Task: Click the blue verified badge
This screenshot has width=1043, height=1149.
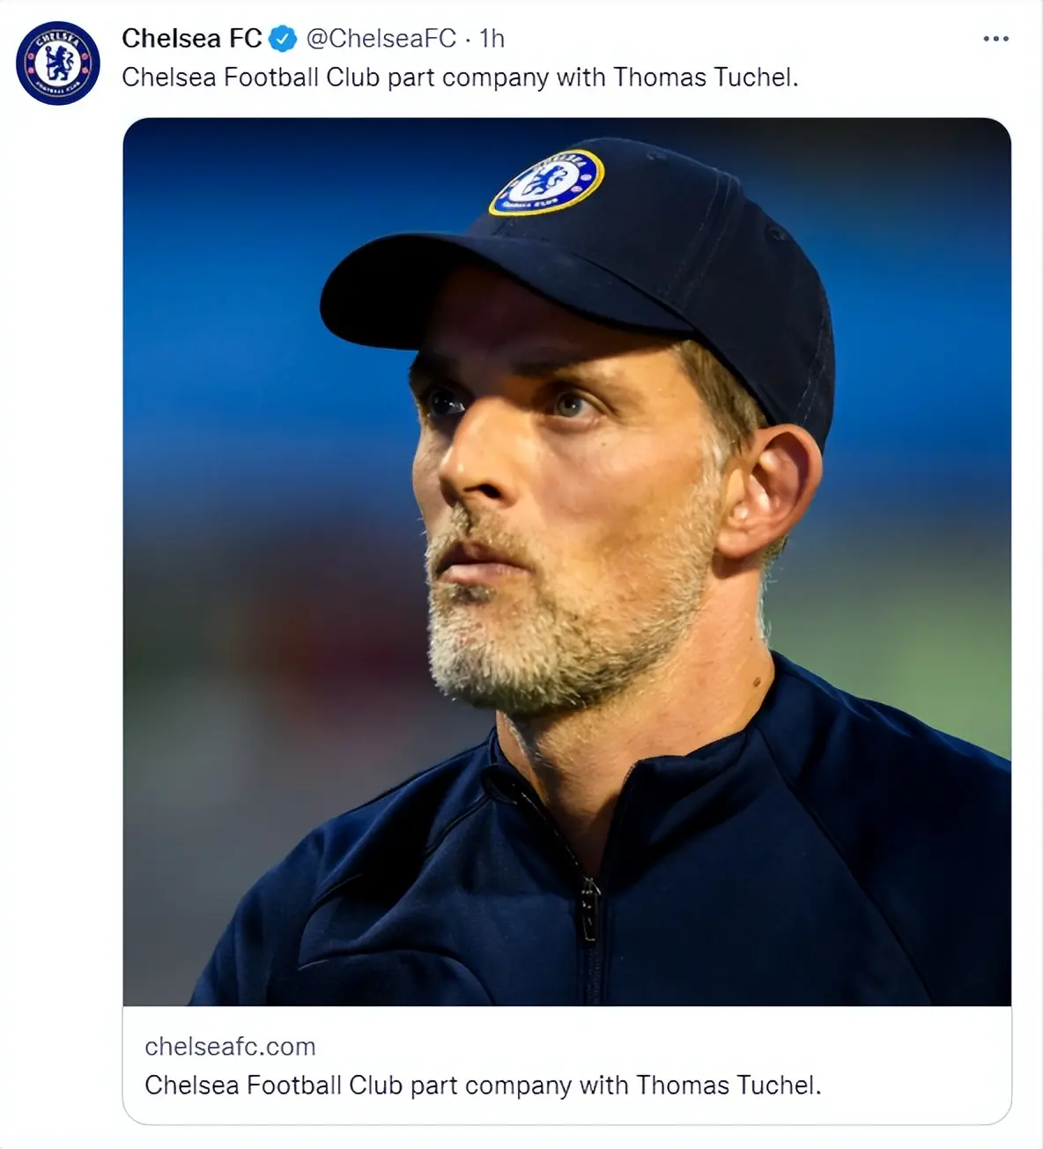Action: 282,39
